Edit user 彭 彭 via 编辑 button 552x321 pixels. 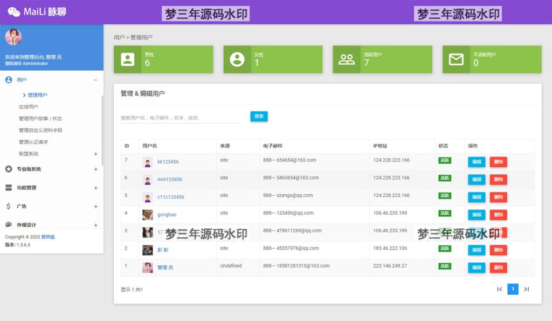[477, 250]
